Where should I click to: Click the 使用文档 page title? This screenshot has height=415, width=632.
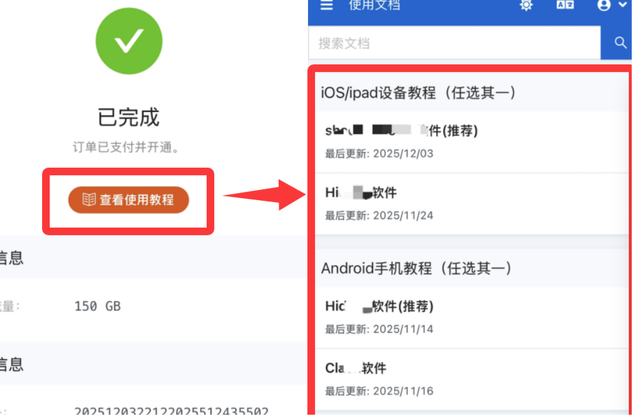coord(374,5)
